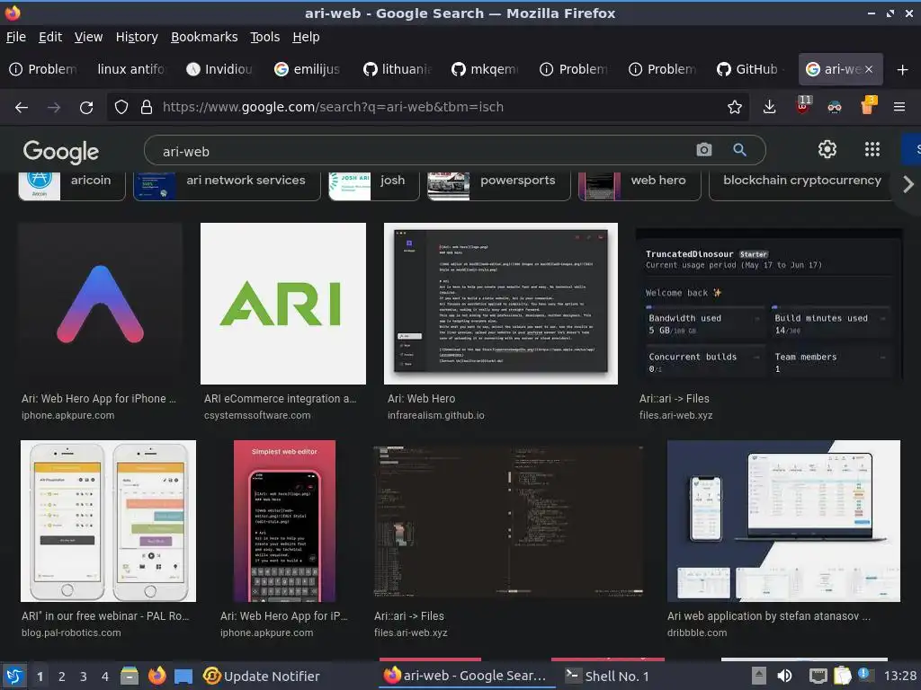921x690 pixels.
Task: Launch file manager from the taskbar
Action: (x=130, y=676)
